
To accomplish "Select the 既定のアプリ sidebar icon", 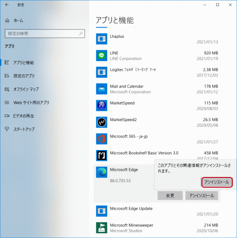I will pos(7,76).
